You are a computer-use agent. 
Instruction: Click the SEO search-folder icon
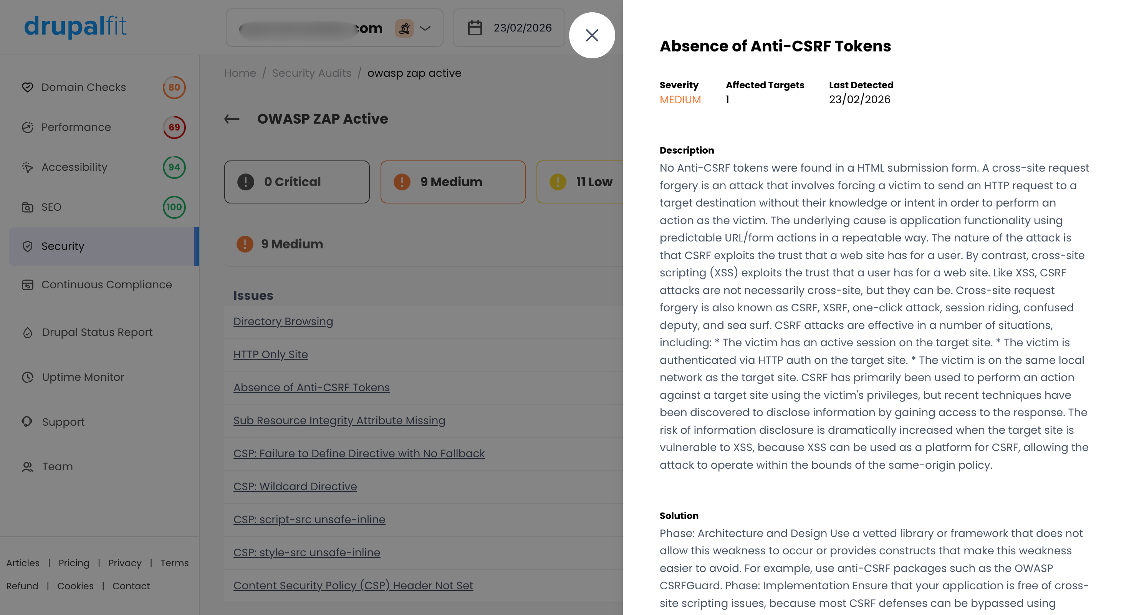point(28,207)
